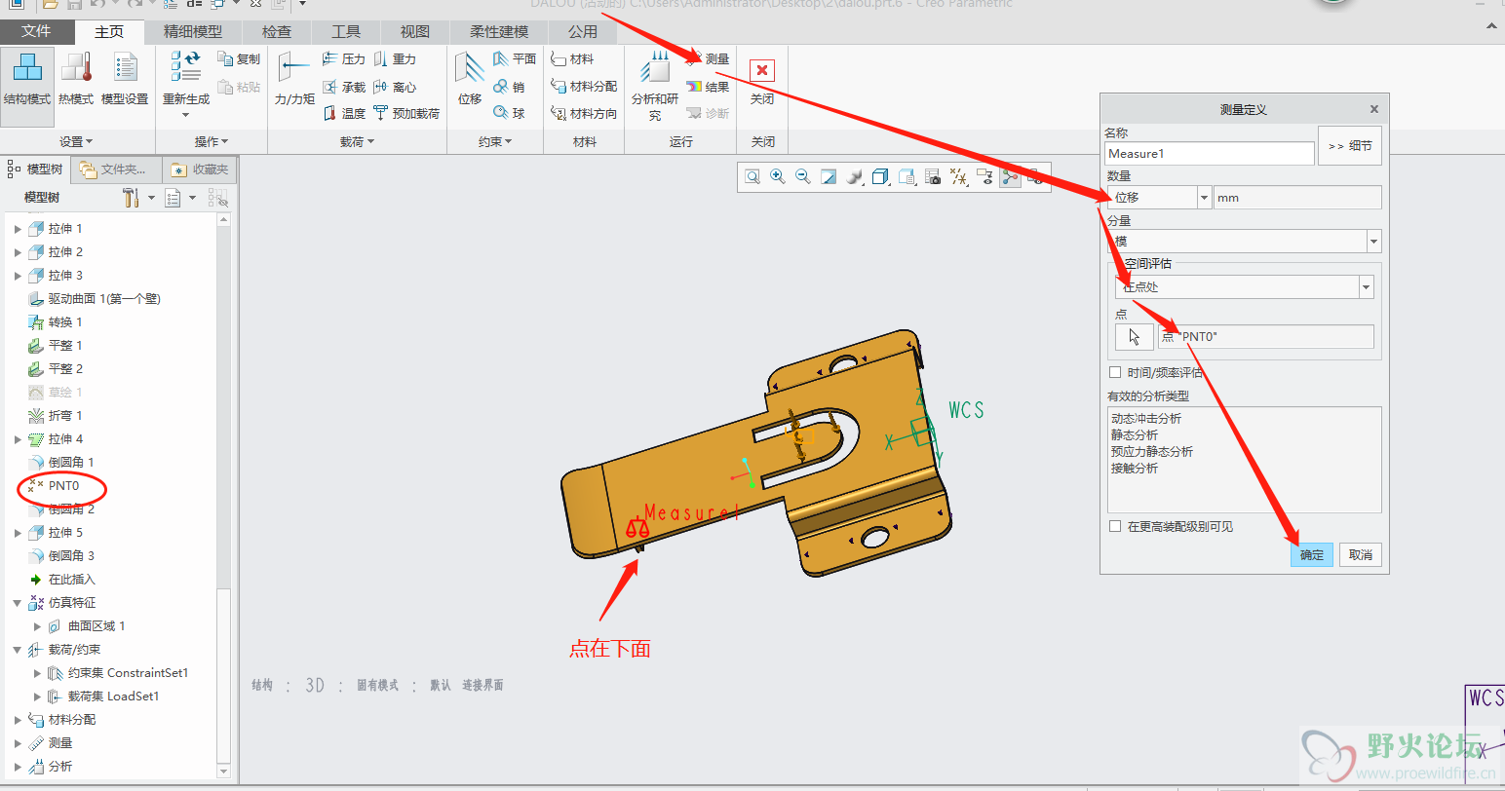Open 模型设置 (Model setup)

point(125,80)
